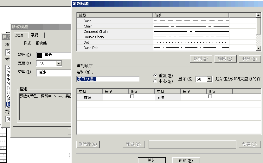Switch to the 常规 tab in 修改线型
The image size is (263, 163).
(x=36, y=35)
